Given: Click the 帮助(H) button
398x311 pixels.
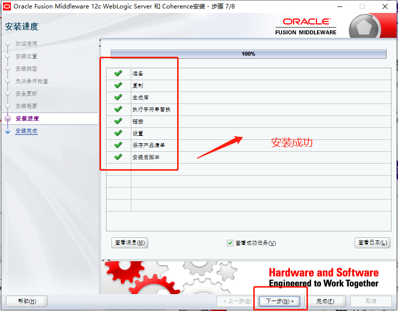Looking at the screenshot, I should (27, 302).
